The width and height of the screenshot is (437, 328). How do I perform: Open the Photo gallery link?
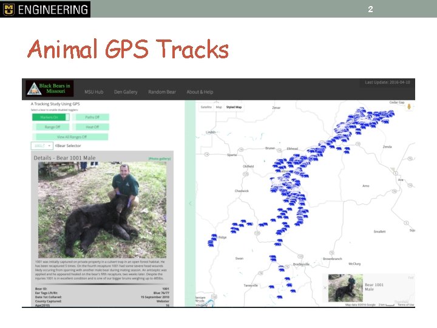[160, 159]
